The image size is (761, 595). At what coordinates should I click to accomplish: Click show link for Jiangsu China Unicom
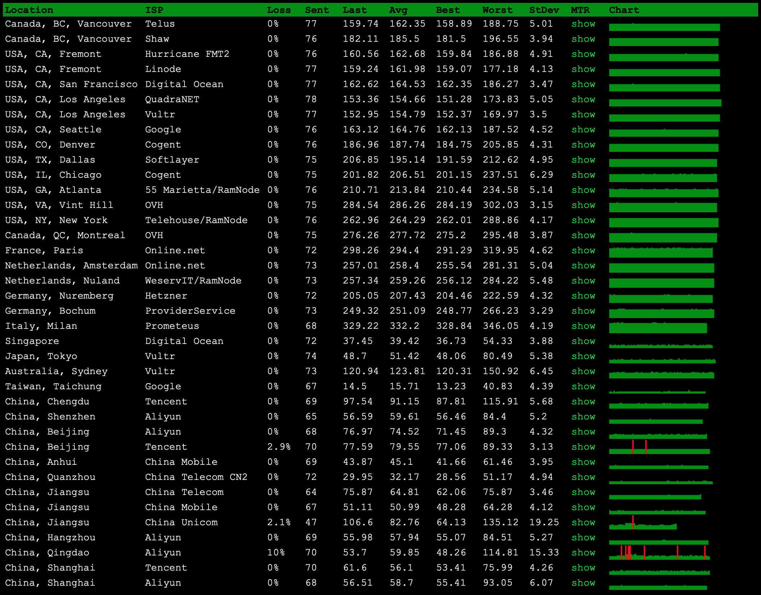pyautogui.click(x=583, y=522)
